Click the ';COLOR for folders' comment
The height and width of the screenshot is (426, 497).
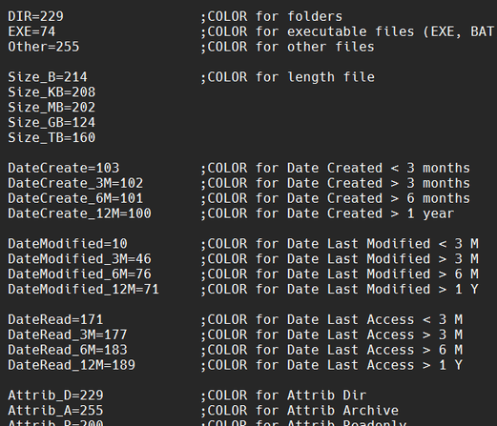click(271, 16)
